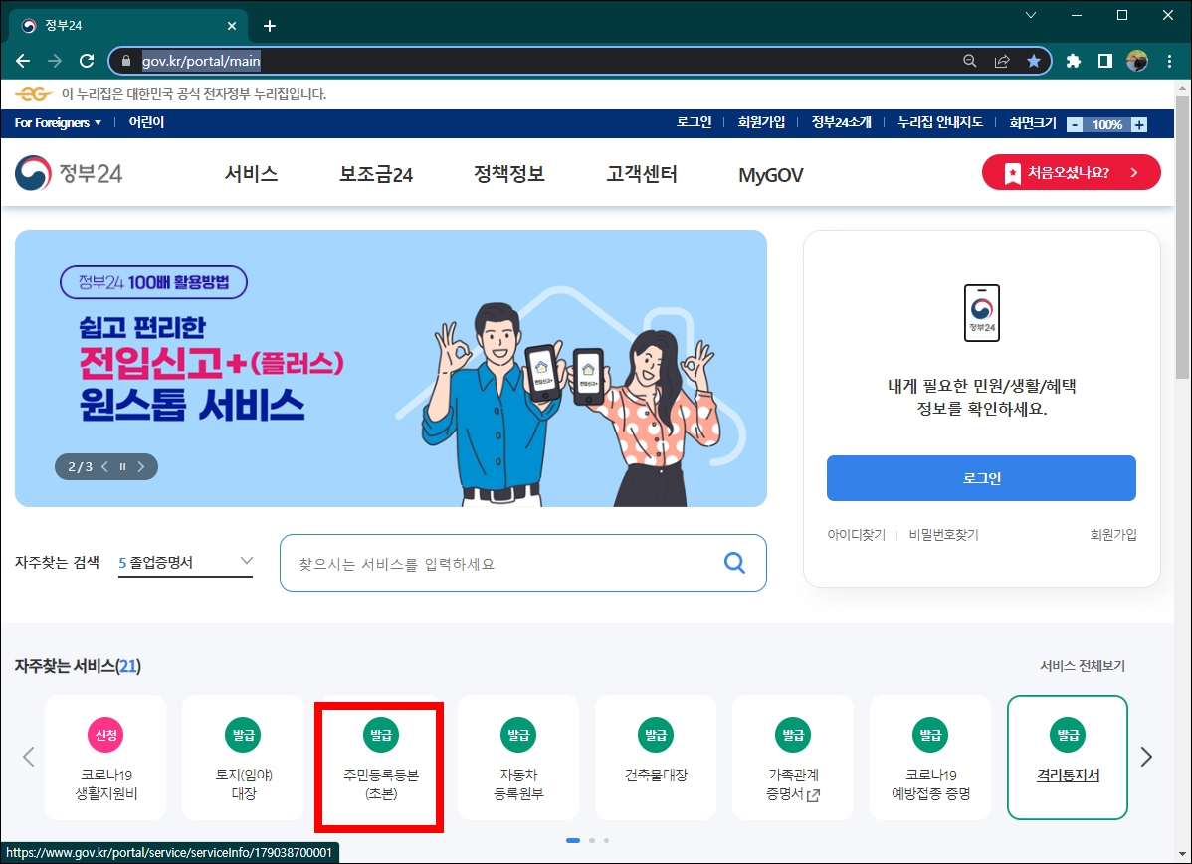Select the 코로나19 예방접종 증명 icon
This screenshot has width=1192, height=864.
tap(930, 758)
